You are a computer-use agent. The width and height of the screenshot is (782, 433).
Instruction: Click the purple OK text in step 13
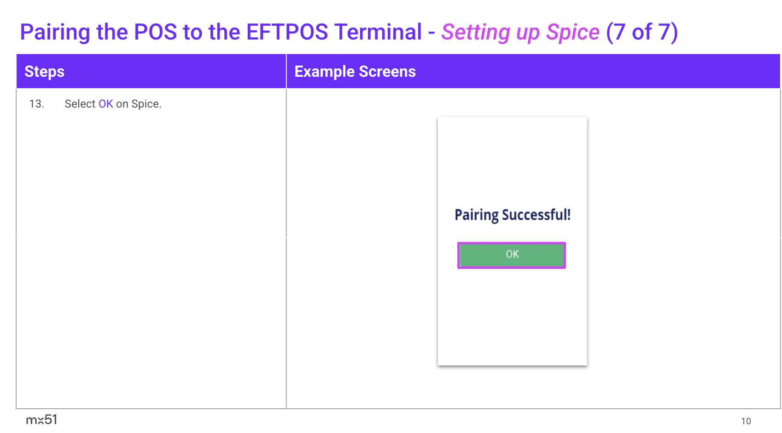[x=105, y=104]
